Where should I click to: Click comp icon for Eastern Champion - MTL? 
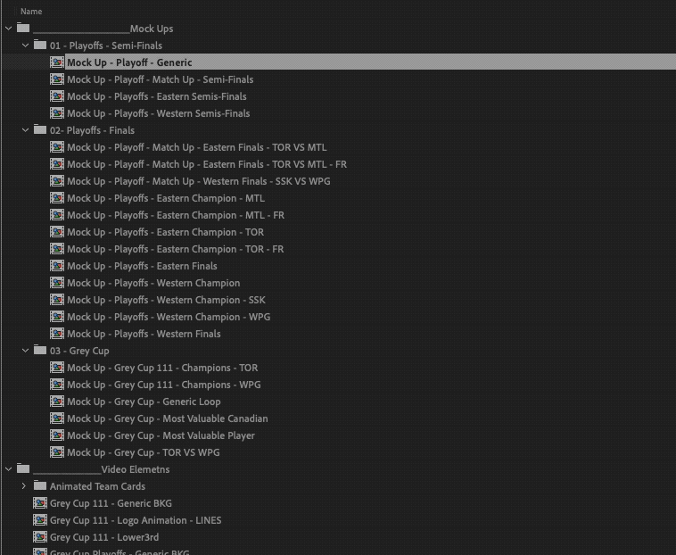(x=57, y=198)
